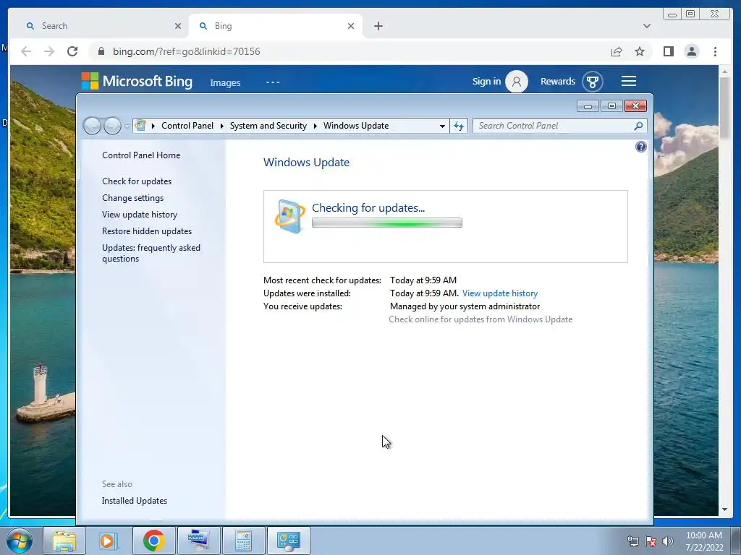
Task: Open Chrome tab search chevron
Action: [x=646, y=26]
